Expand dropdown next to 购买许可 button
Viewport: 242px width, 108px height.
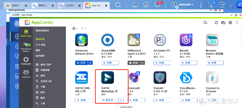pyautogui.click(x=121, y=100)
